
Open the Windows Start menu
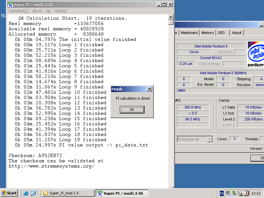[x=9, y=193]
